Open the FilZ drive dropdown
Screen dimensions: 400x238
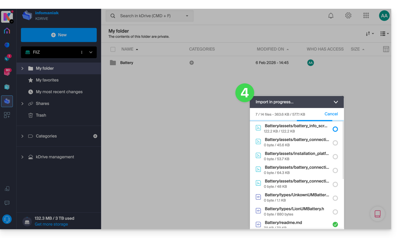91,52
